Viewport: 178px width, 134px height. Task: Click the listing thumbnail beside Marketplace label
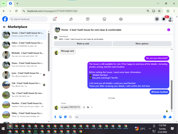pos(56,38)
